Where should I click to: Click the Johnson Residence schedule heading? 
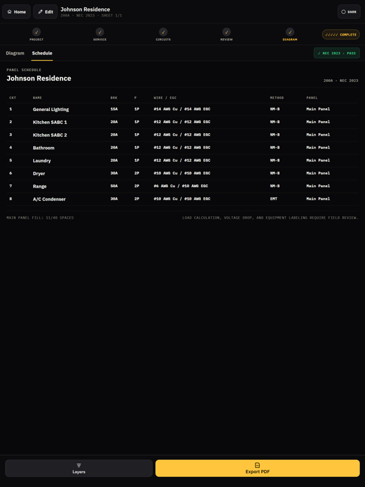[39, 78]
